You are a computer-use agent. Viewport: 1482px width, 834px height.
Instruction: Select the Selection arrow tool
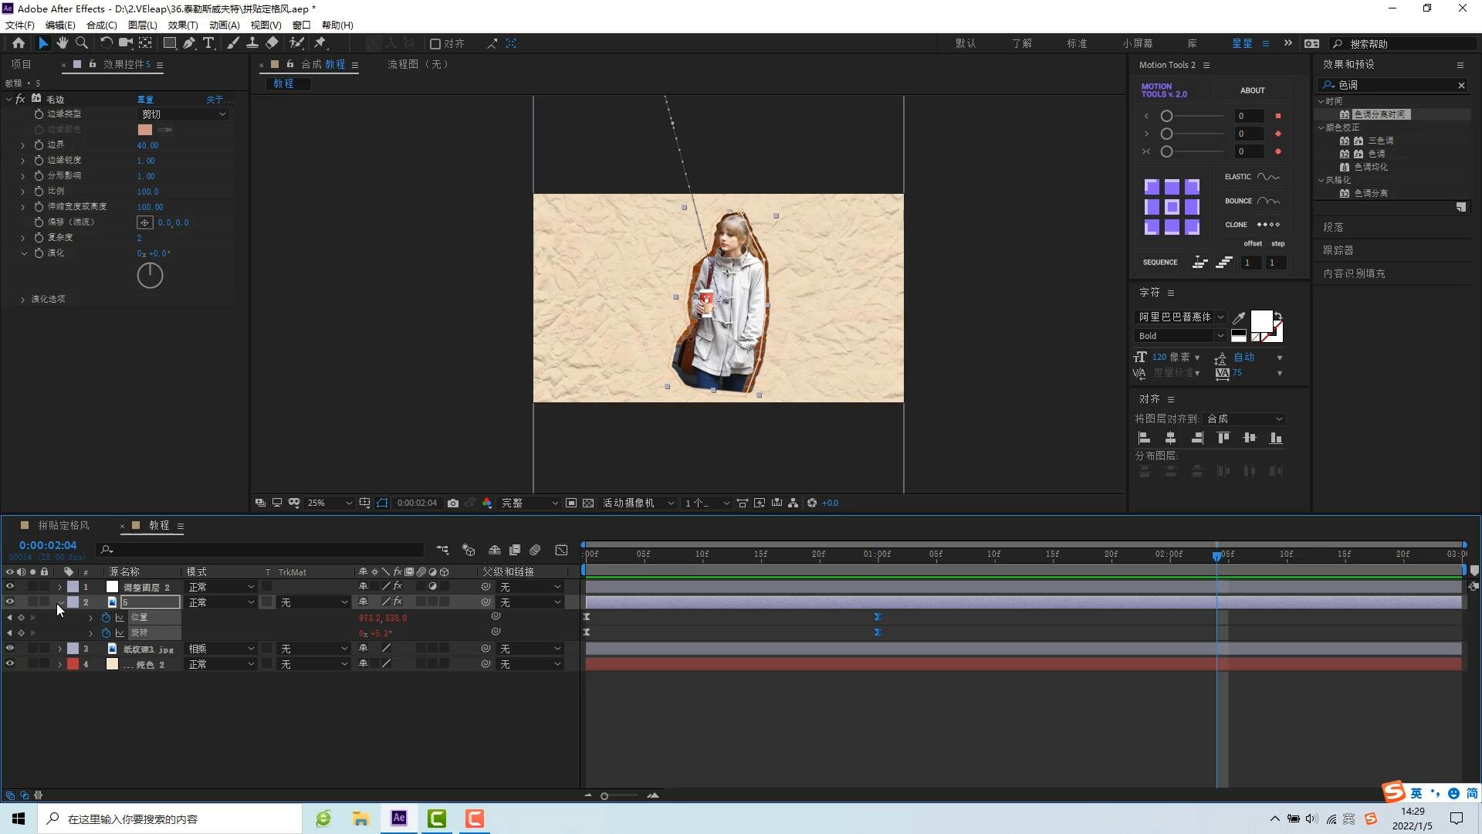click(x=43, y=43)
